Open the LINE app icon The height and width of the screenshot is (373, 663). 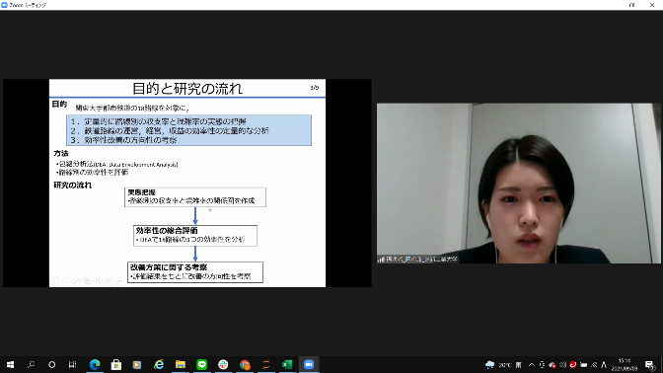[201, 364]
